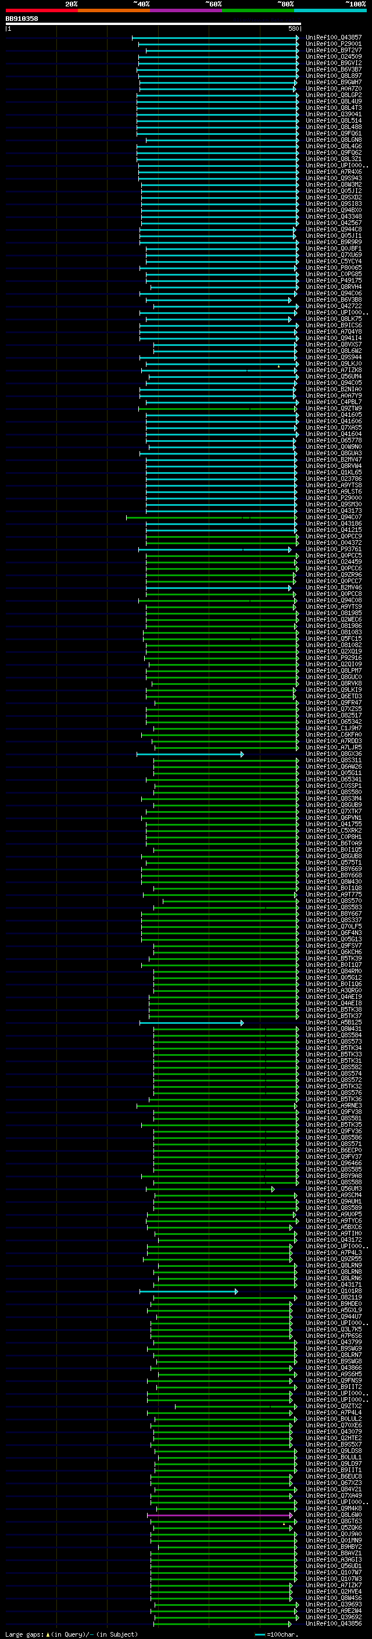Screen dimensions: 372x1639
Task: Open hit UniRef100_B6V3B7
Action: point(333,69)
